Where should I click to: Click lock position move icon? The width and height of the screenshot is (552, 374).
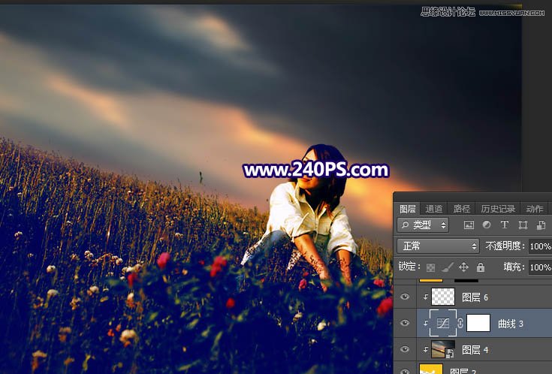pyautogui.click(x=463, y=267)
